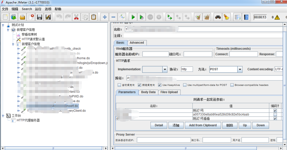Enable Browser-compatible headers checkbox
Viewport: 287px width, 150px height.
pyautogui.click(x=232, y=85)
